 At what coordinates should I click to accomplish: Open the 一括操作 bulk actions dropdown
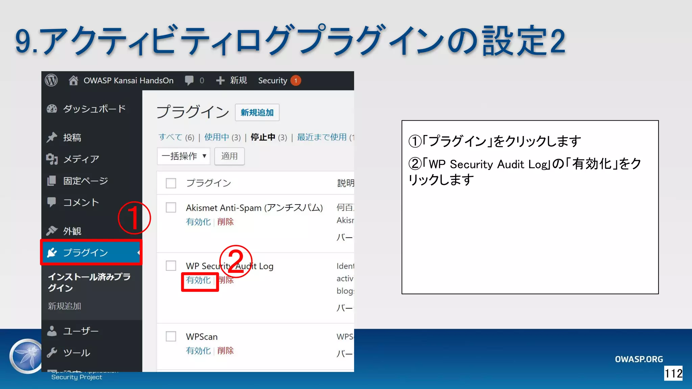pyautogui.click(x=183, y=156)
